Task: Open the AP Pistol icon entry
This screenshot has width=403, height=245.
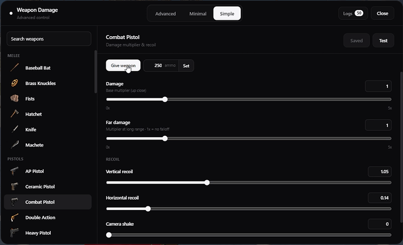Action: pyautogui.click(x=15, y=171)
